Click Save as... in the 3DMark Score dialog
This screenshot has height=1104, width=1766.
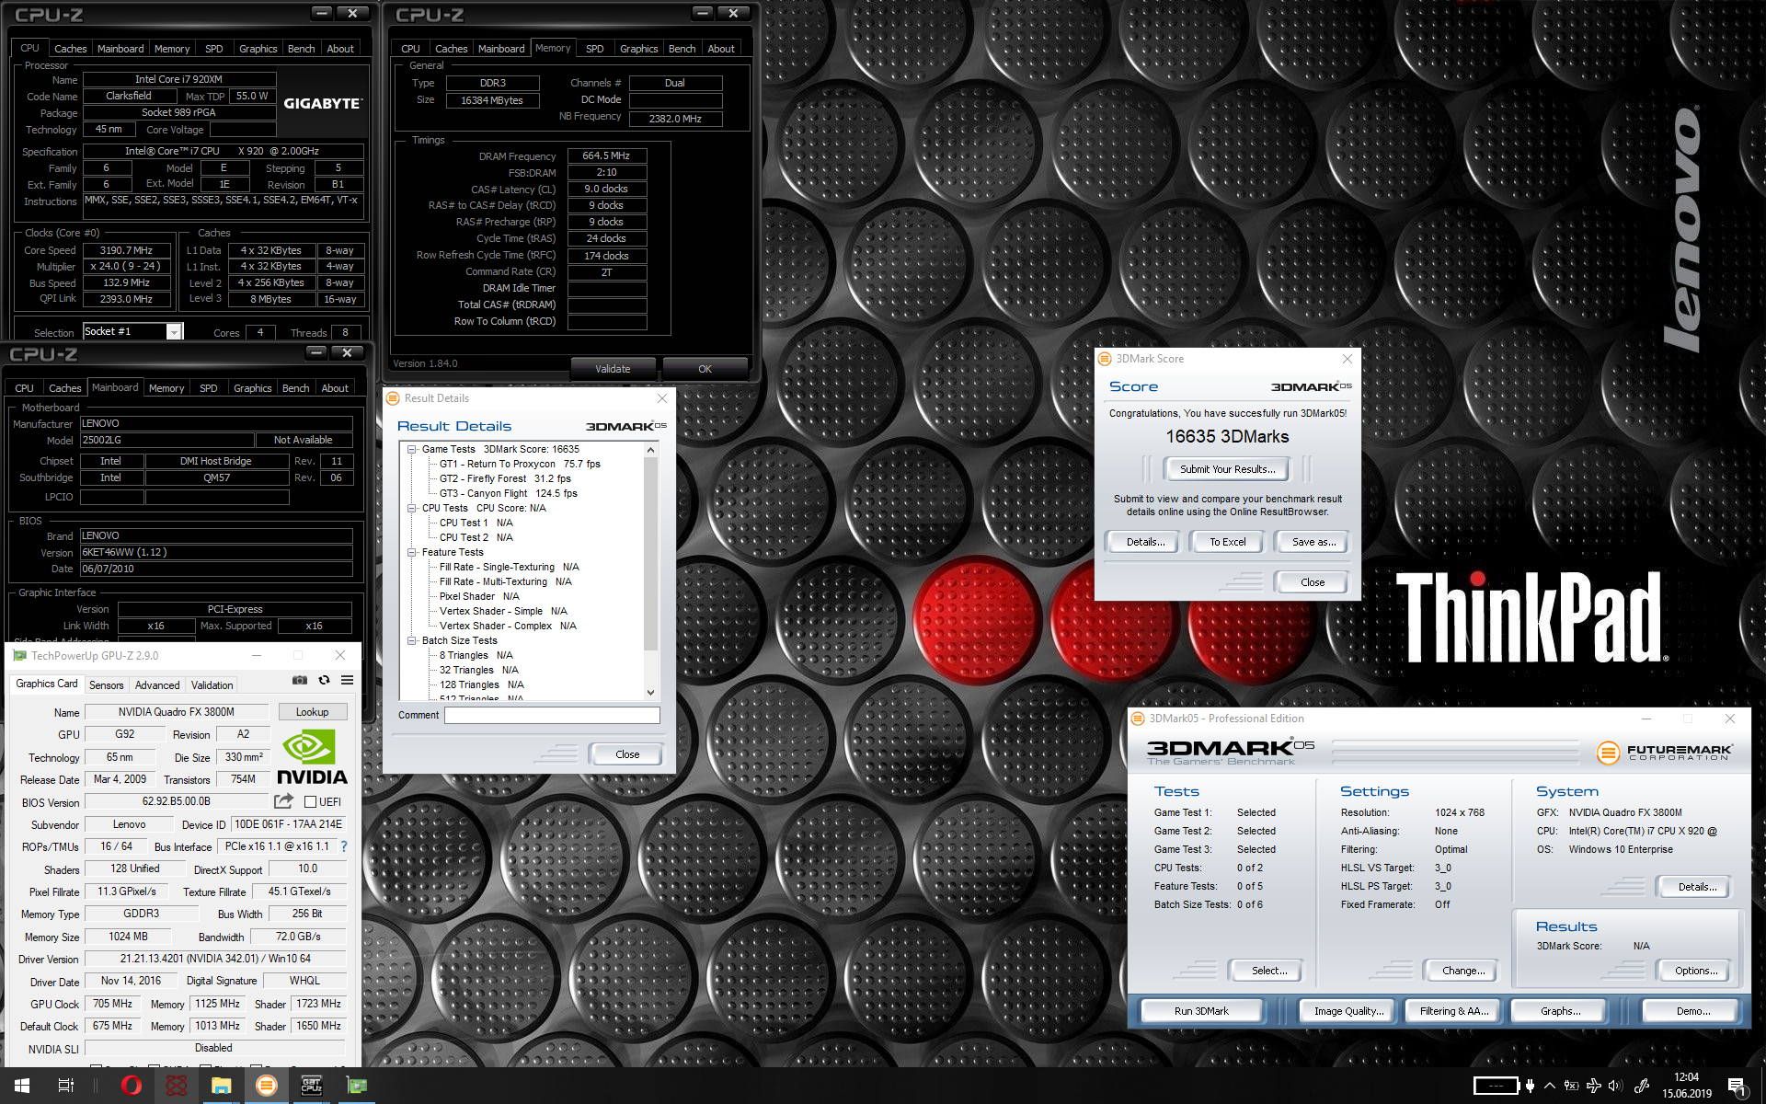pyautogui.click(x=1313, y=541)
